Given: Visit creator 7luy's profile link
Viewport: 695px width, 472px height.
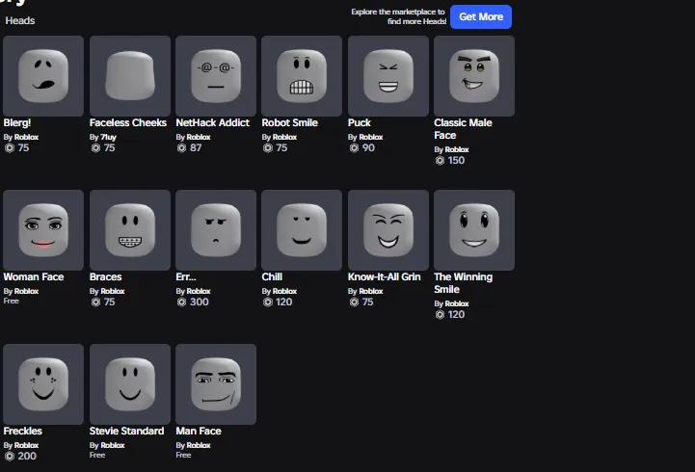Looking at the screenshot, I should coord(108,137).
